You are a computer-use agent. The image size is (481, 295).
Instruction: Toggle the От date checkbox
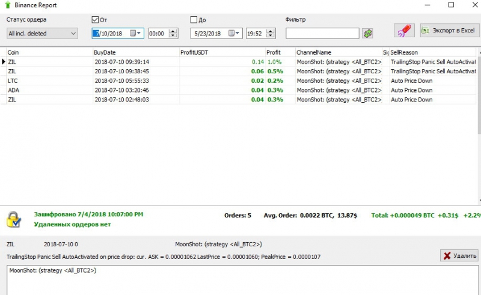coord(95,20)
